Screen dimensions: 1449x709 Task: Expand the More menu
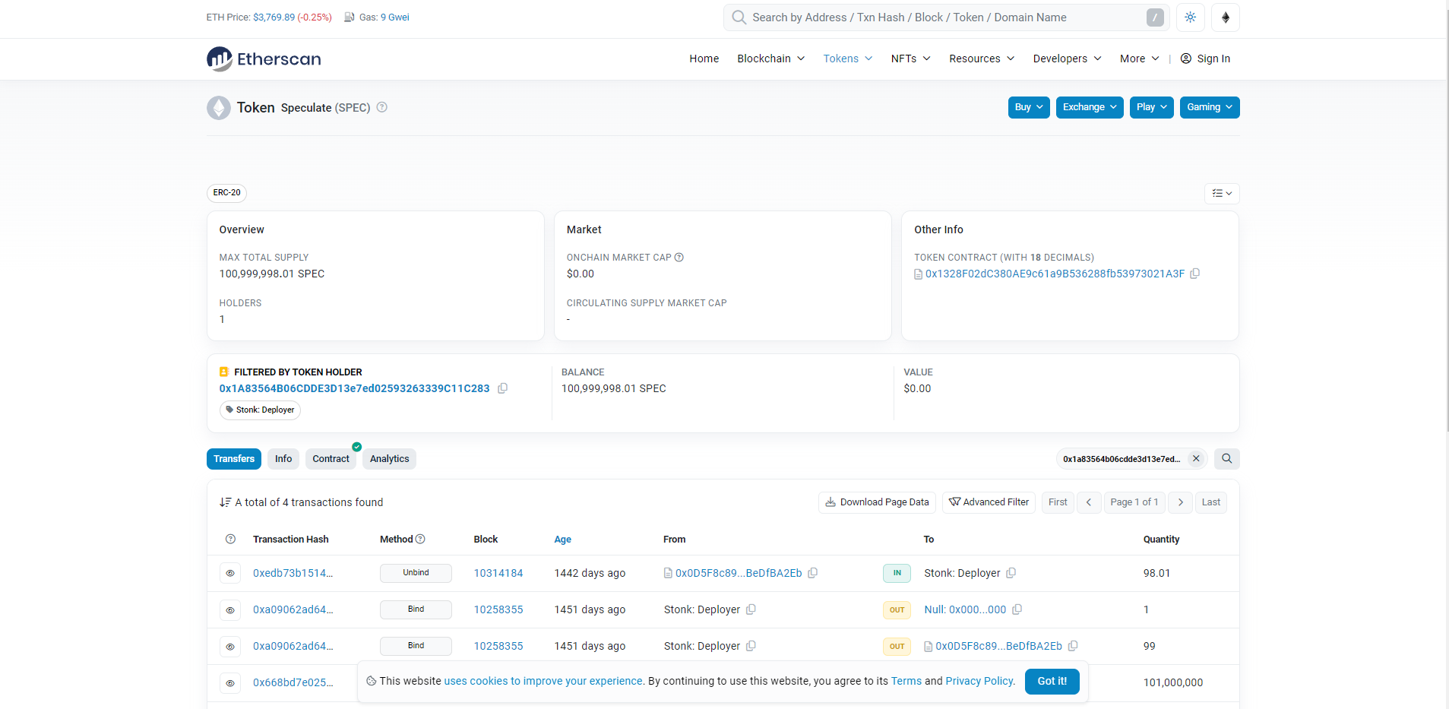point(1139,59)
